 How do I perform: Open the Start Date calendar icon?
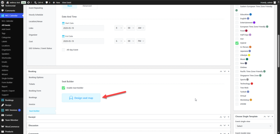[63, 23]
